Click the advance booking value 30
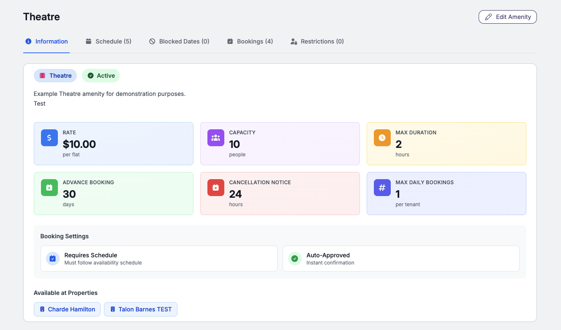561x330 pixels. tap(69, 194)
